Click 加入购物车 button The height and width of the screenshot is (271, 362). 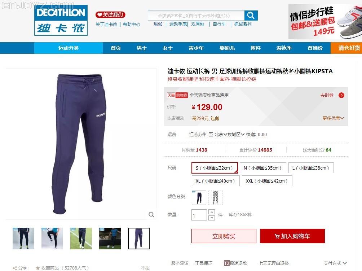pos(292,236)
